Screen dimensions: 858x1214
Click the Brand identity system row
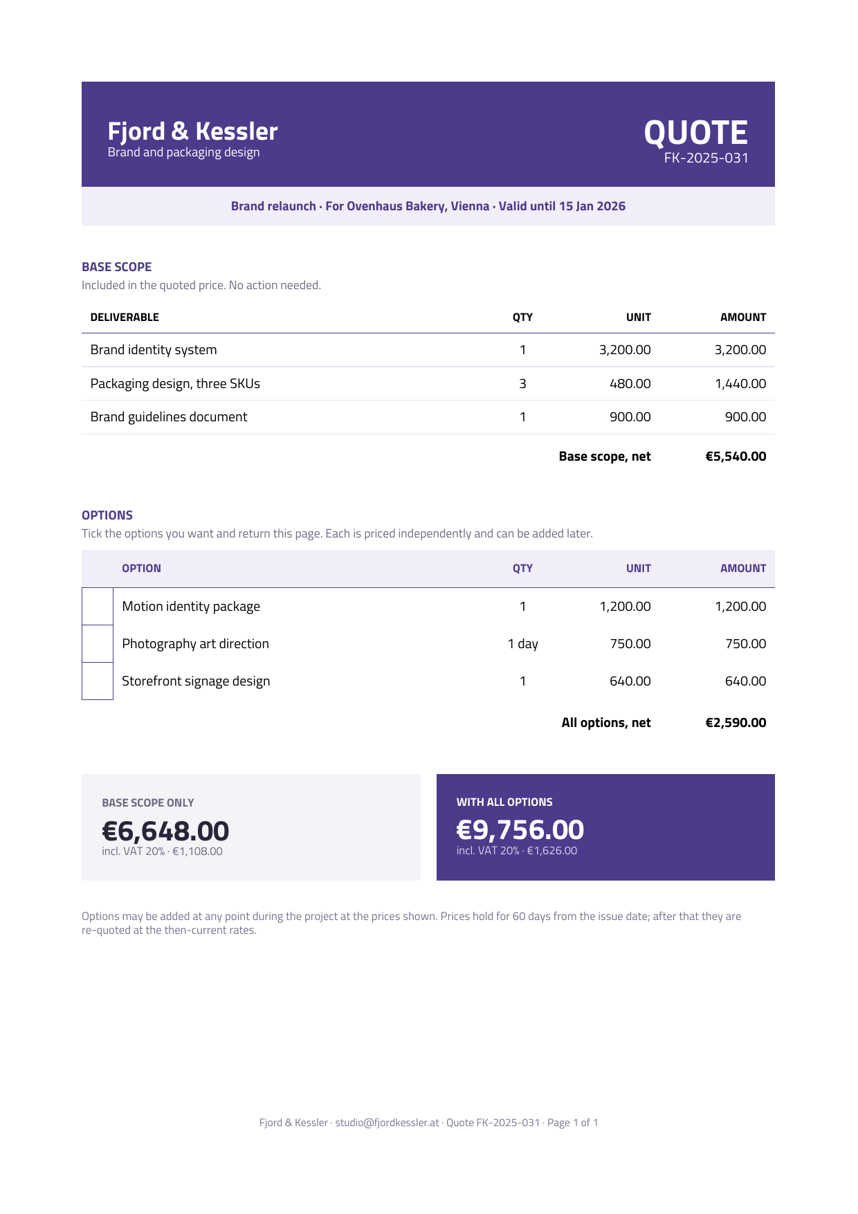click(x=428, y=350)
